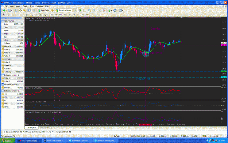The width and height of the screenshot is (228, 143).
Task: Expand the Indicators dropdown arrow
Action: coord(112,11)
